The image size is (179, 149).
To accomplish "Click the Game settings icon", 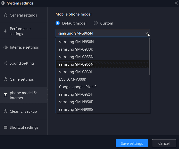I will pos(5,79).
